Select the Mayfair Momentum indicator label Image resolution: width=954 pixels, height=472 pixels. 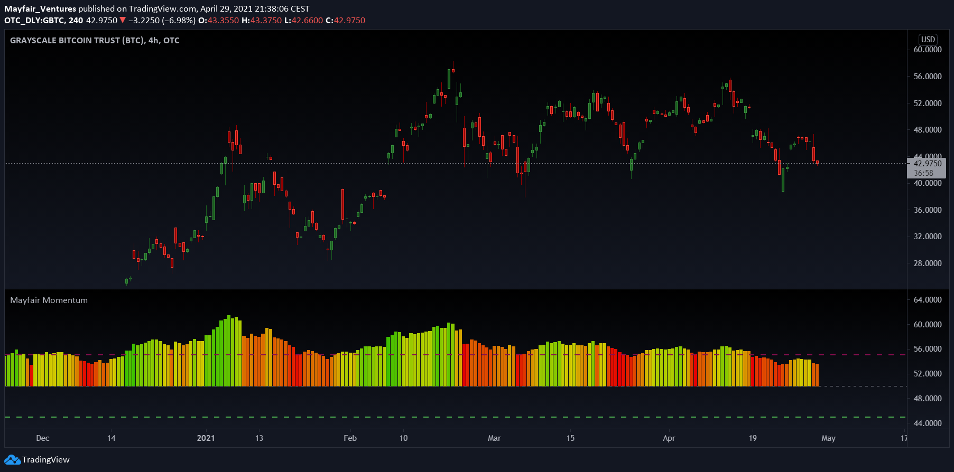coord(49,300)
